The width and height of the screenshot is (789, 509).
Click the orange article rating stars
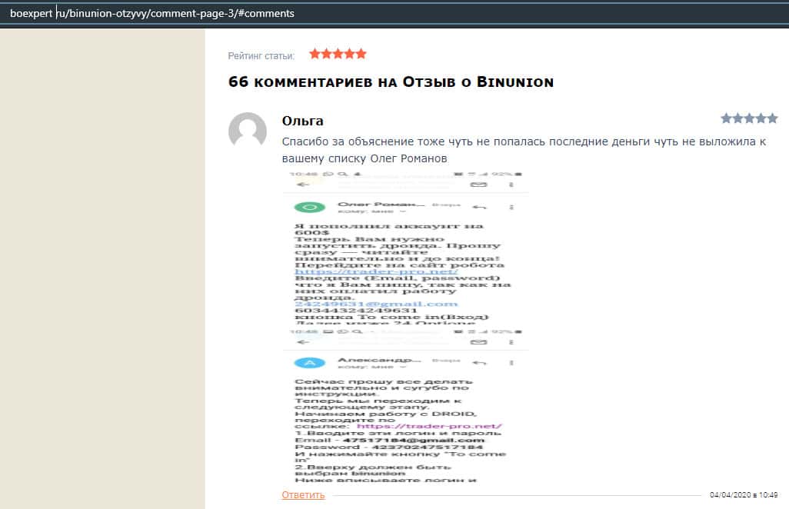[x=338, y=54]
